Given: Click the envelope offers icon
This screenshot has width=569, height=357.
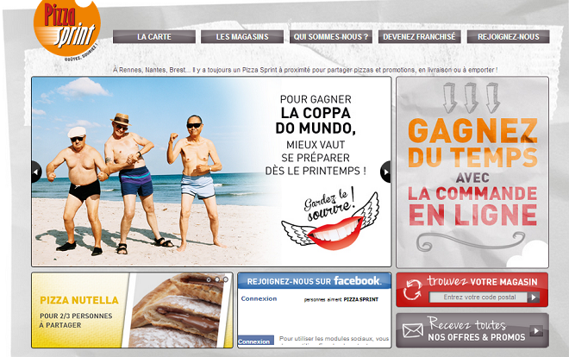Looking at the screenshot, I should (x=413, y=330).
